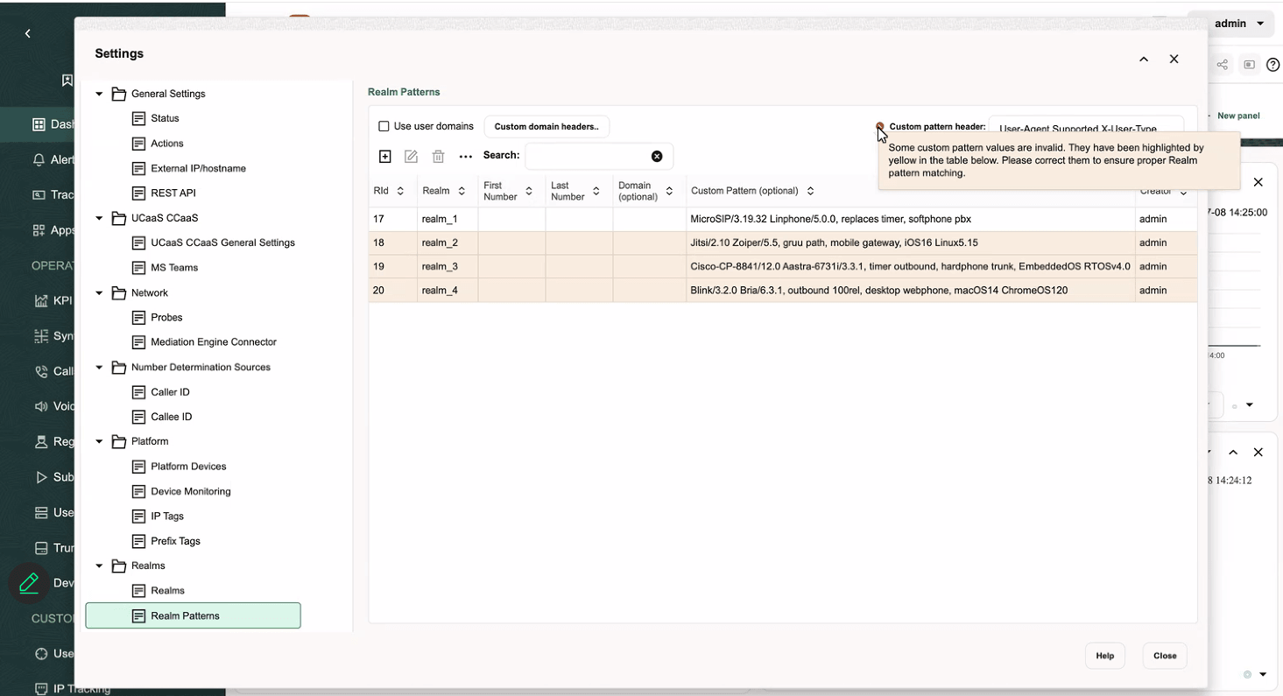
Task: Collapse Realms folder
Action: [99, 566]
